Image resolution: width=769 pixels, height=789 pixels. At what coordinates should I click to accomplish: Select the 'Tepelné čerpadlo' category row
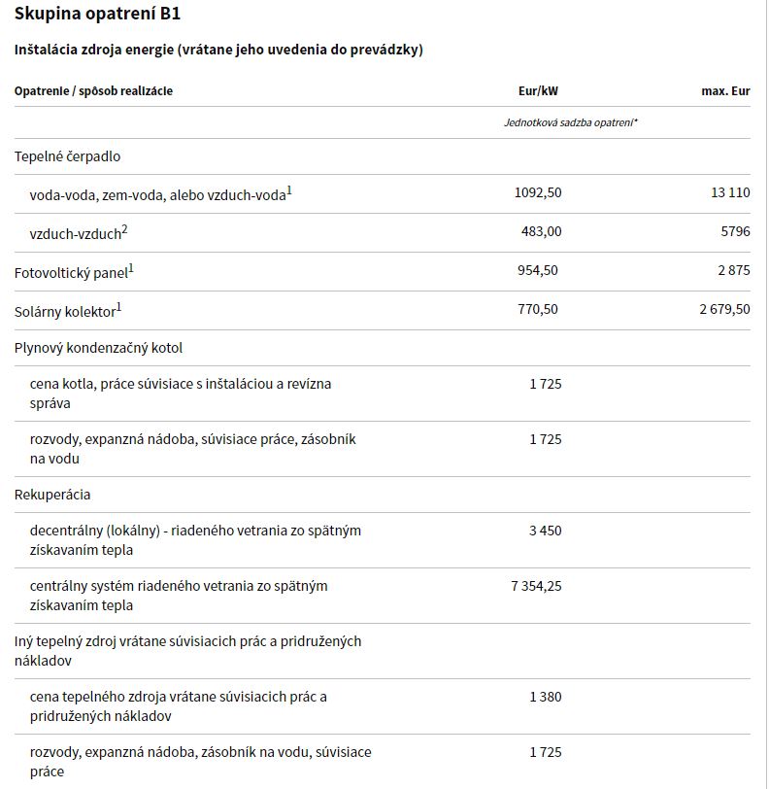pyautogui.click(x=383, y=156)
